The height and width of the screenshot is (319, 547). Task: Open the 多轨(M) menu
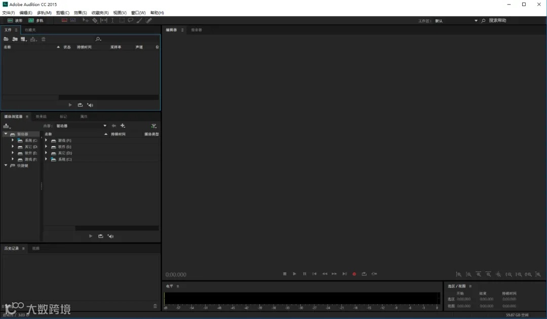(44, 13)
